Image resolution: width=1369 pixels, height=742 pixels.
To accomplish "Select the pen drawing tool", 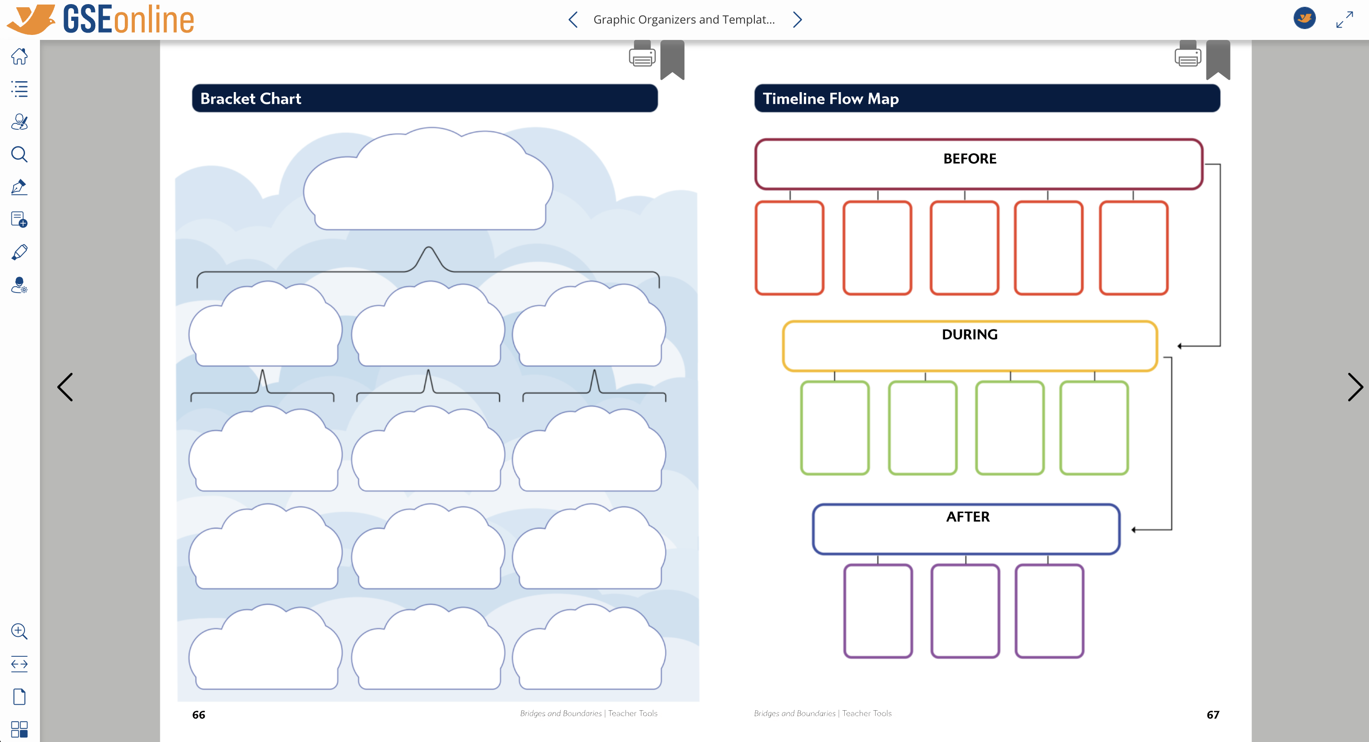I will point(20,187).
